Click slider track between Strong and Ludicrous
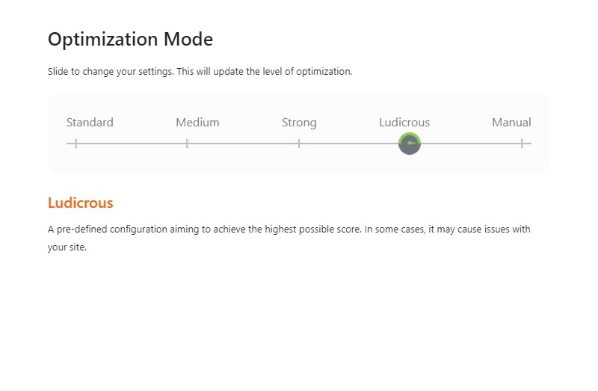 click(348, 144)
